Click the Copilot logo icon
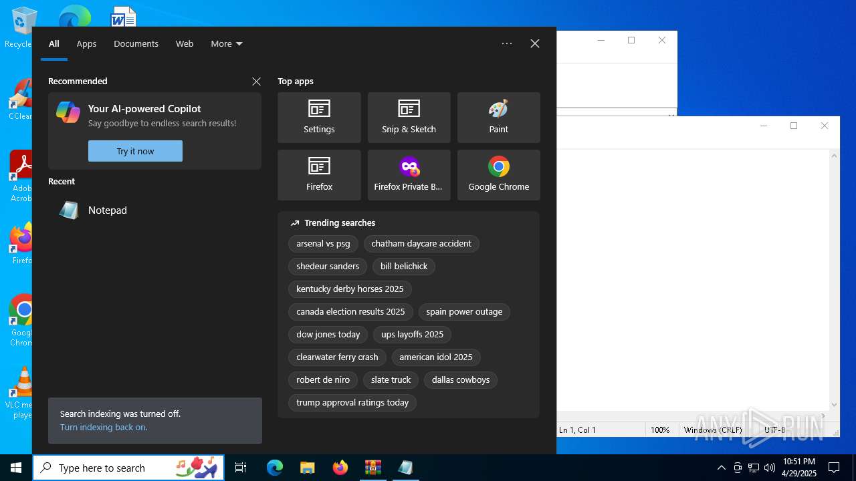 click(x=68, y=112)
